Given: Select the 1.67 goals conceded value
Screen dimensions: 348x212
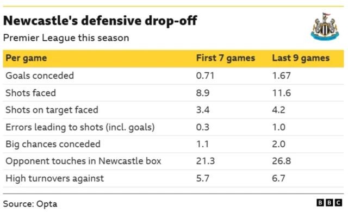Looking at the screenshot, I should point(281,76).
